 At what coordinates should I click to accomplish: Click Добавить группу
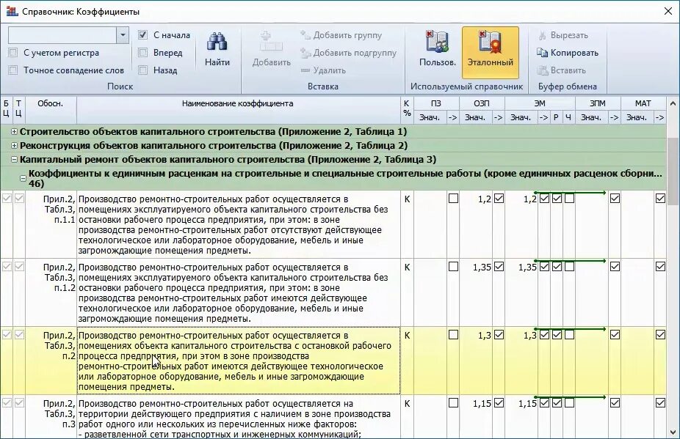click(341, 35)
